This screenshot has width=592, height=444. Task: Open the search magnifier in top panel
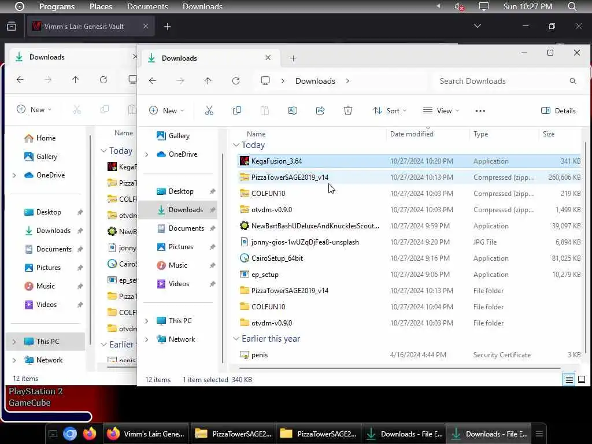tap(572, 6)
